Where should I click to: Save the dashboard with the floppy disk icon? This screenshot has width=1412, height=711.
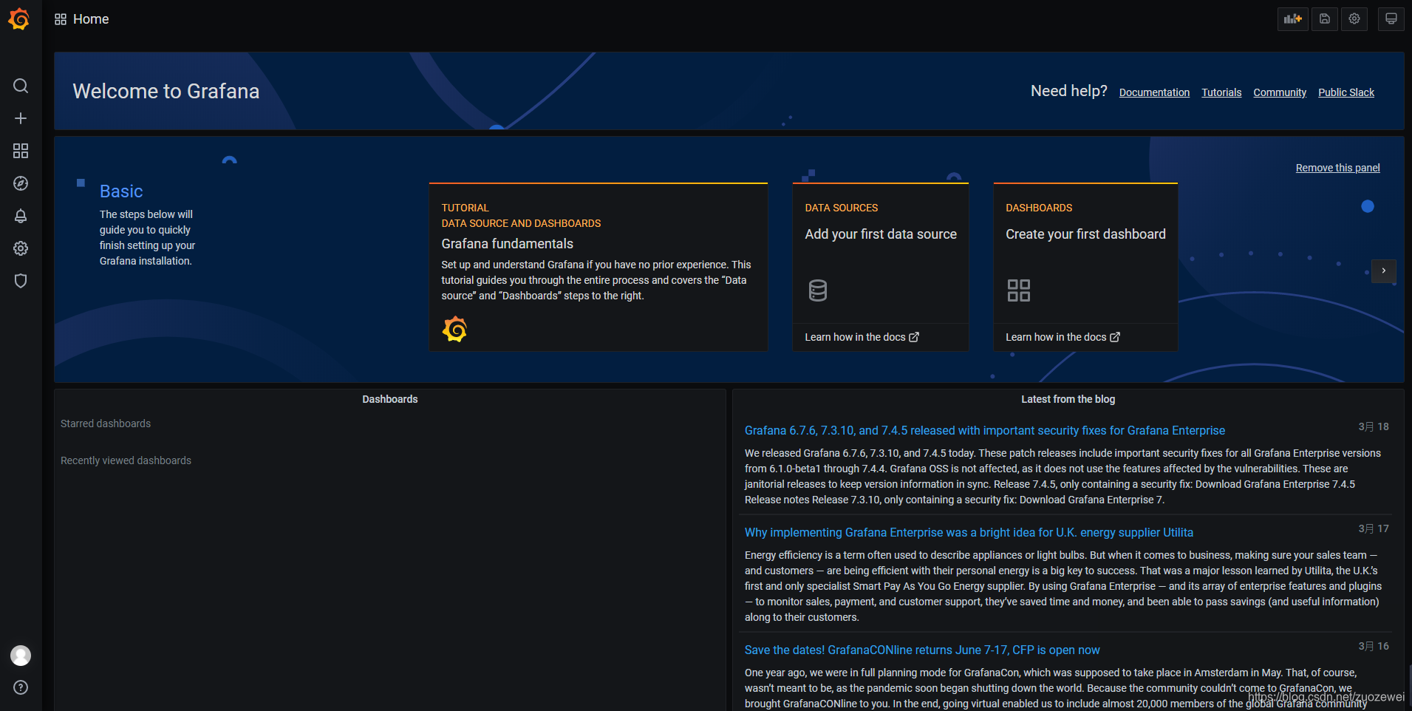pos(1323,18)
